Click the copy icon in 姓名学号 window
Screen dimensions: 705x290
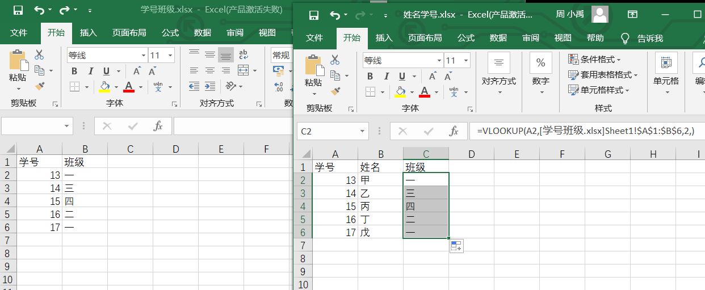coord(335,75)
